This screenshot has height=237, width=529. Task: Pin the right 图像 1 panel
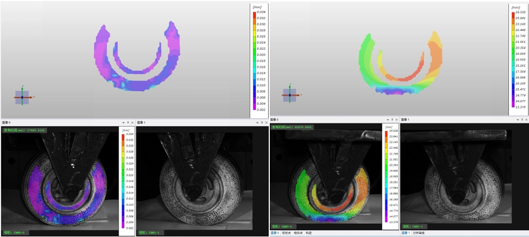[521, 120]
